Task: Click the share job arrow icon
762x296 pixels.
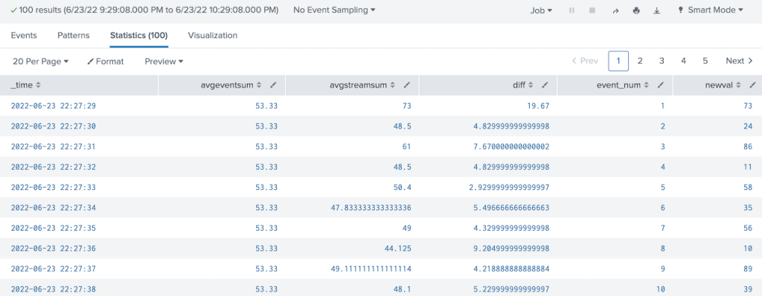Action: [x=615, y=10]
